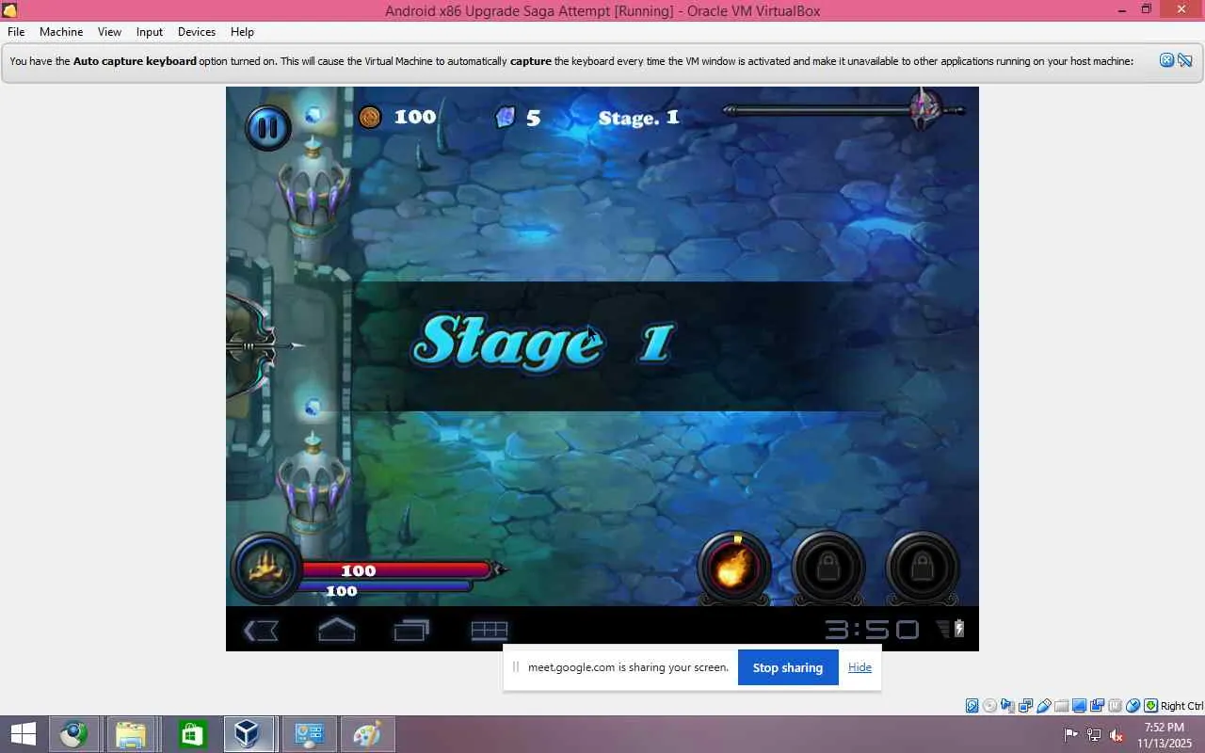Click the VirtualBox network adapter status icon
The image size is (1205, 753).
click(x=1025, y=706)
